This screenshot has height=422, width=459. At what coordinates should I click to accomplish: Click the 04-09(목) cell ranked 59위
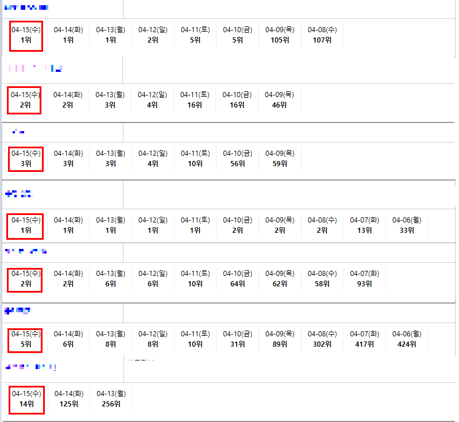[280, 159]
